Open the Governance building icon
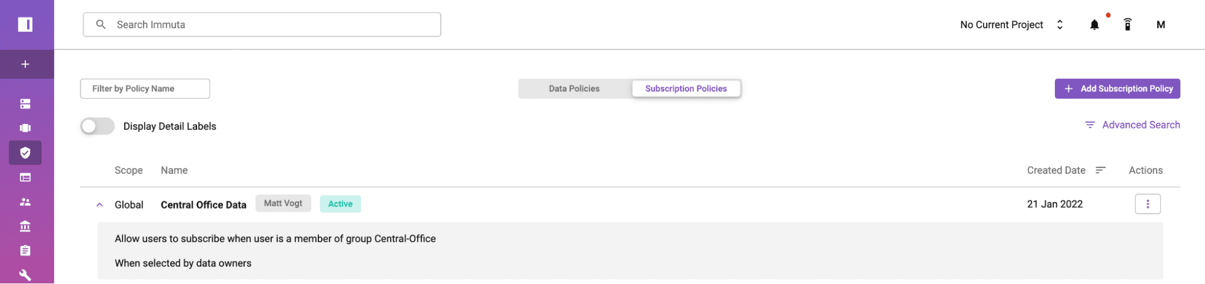 pyautogui.click(x=25, y=226)
